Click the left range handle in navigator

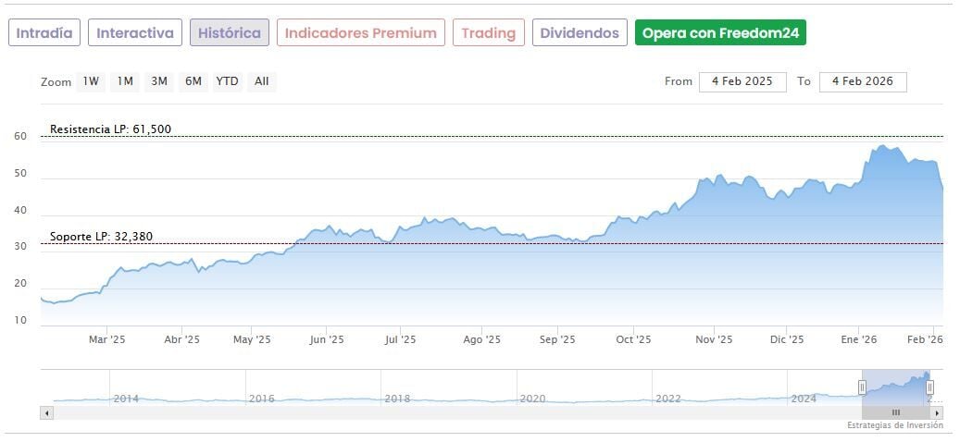coord(862,387)
